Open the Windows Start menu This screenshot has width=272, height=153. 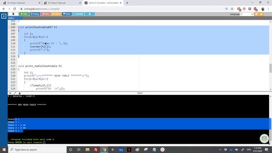(4, 150)
